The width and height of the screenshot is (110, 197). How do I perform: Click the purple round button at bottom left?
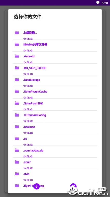coord(37,186)
